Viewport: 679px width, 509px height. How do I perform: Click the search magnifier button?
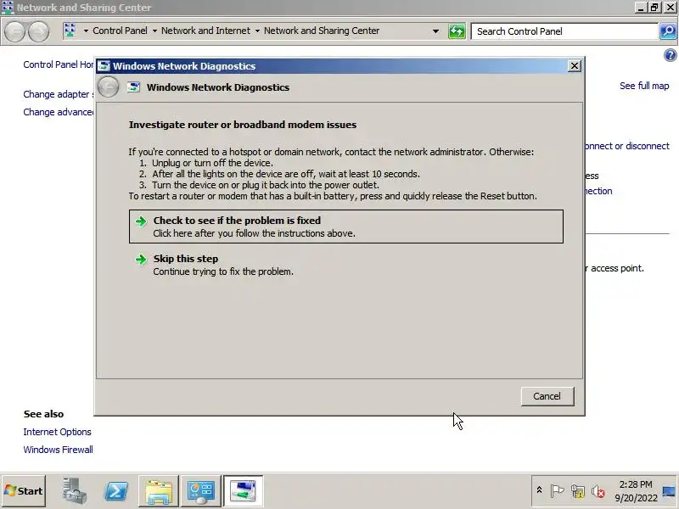[668, 31]
